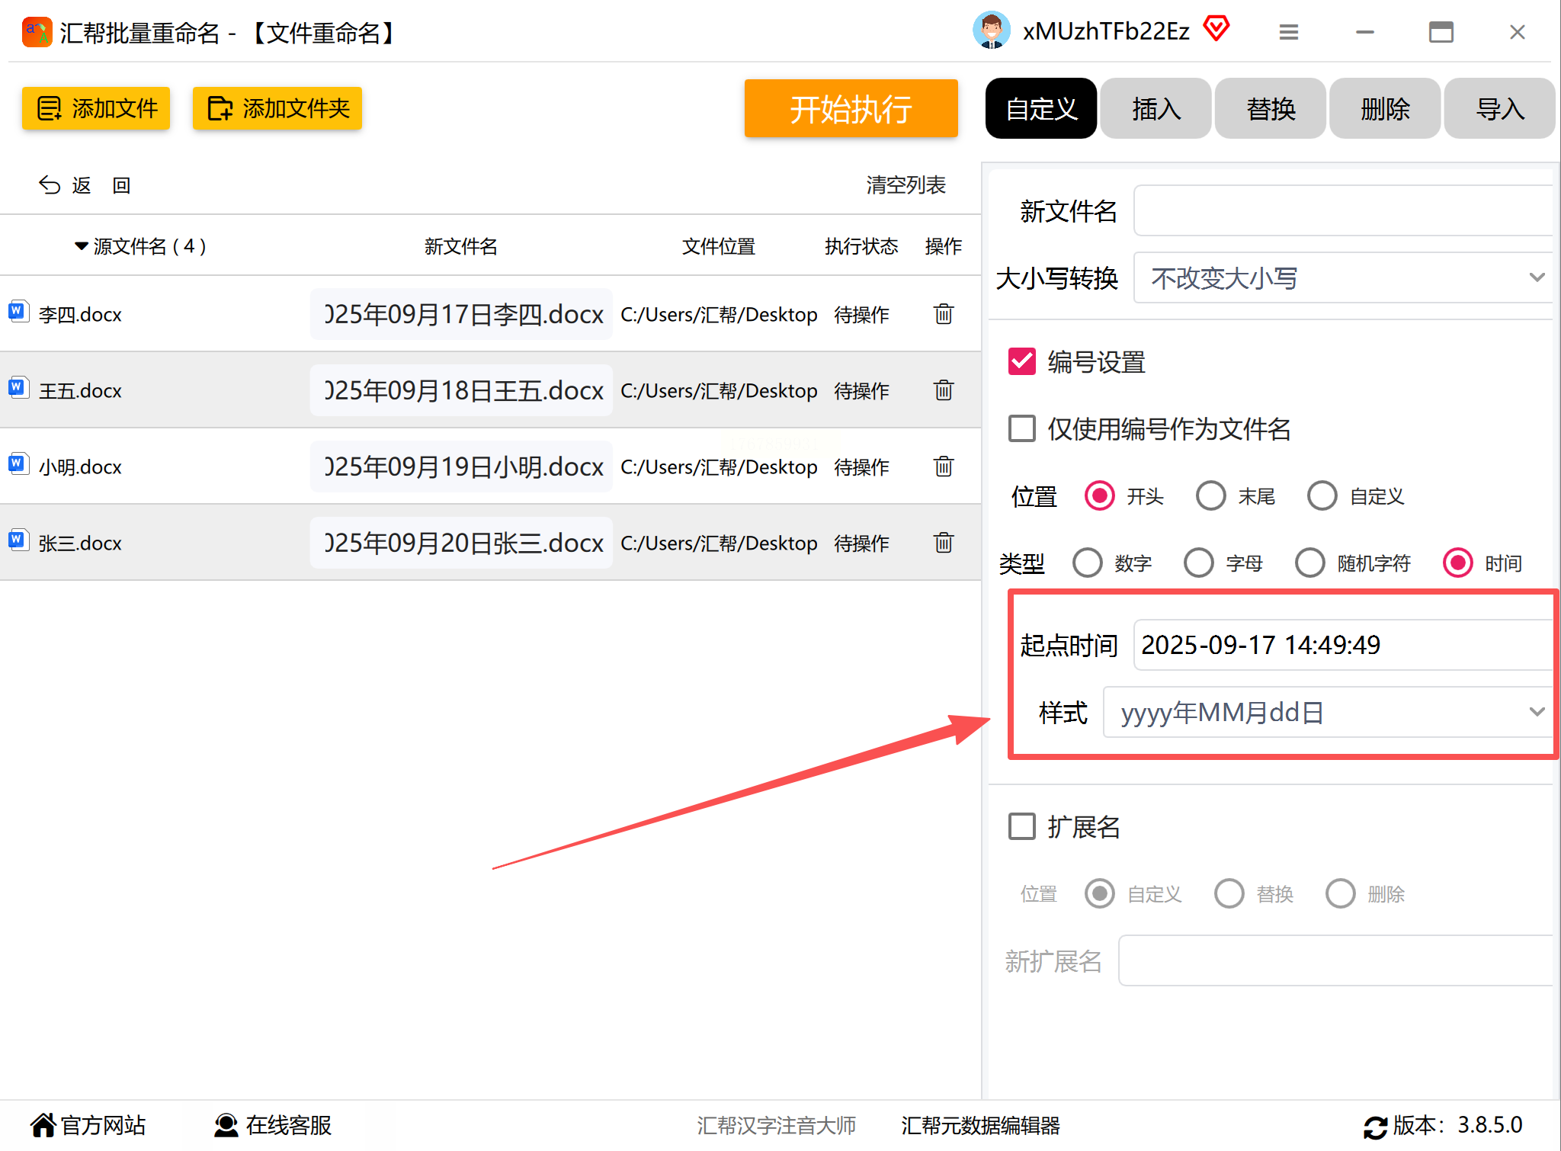Uncheck the 编号设置 checkbox
The width and height of the screenshot is (1561, 1151).
pyautogui.click(x=1021, y=362)
